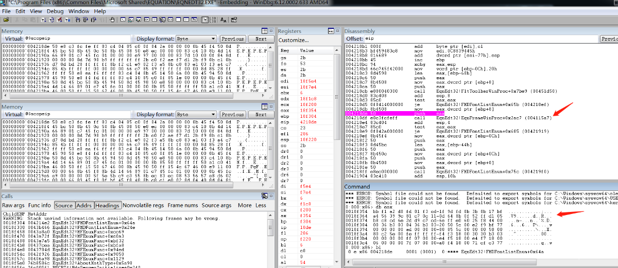Switch to Source Mode Off toolbar toggle
The width and height of the screenshot is (618, 268).
(x=213, y=20)
